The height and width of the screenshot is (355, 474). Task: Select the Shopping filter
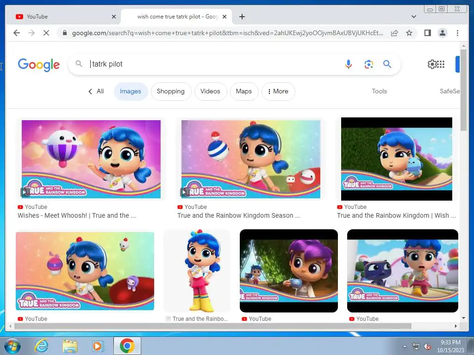(170, 91)
